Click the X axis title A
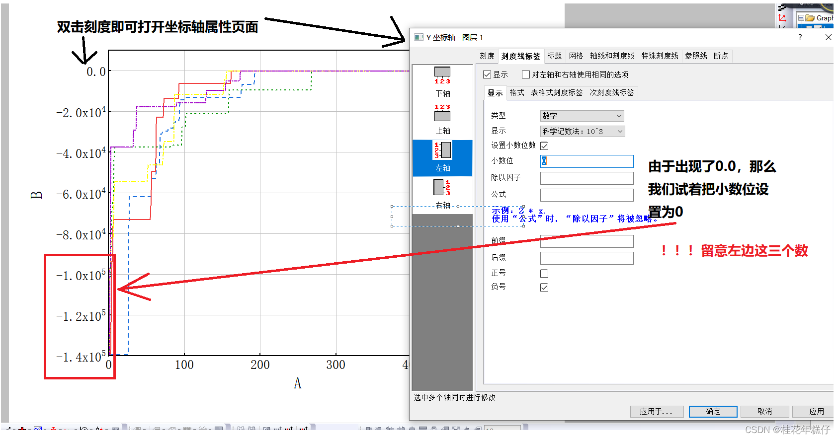This screenshot has height=439, width=838. click(297, 383)
